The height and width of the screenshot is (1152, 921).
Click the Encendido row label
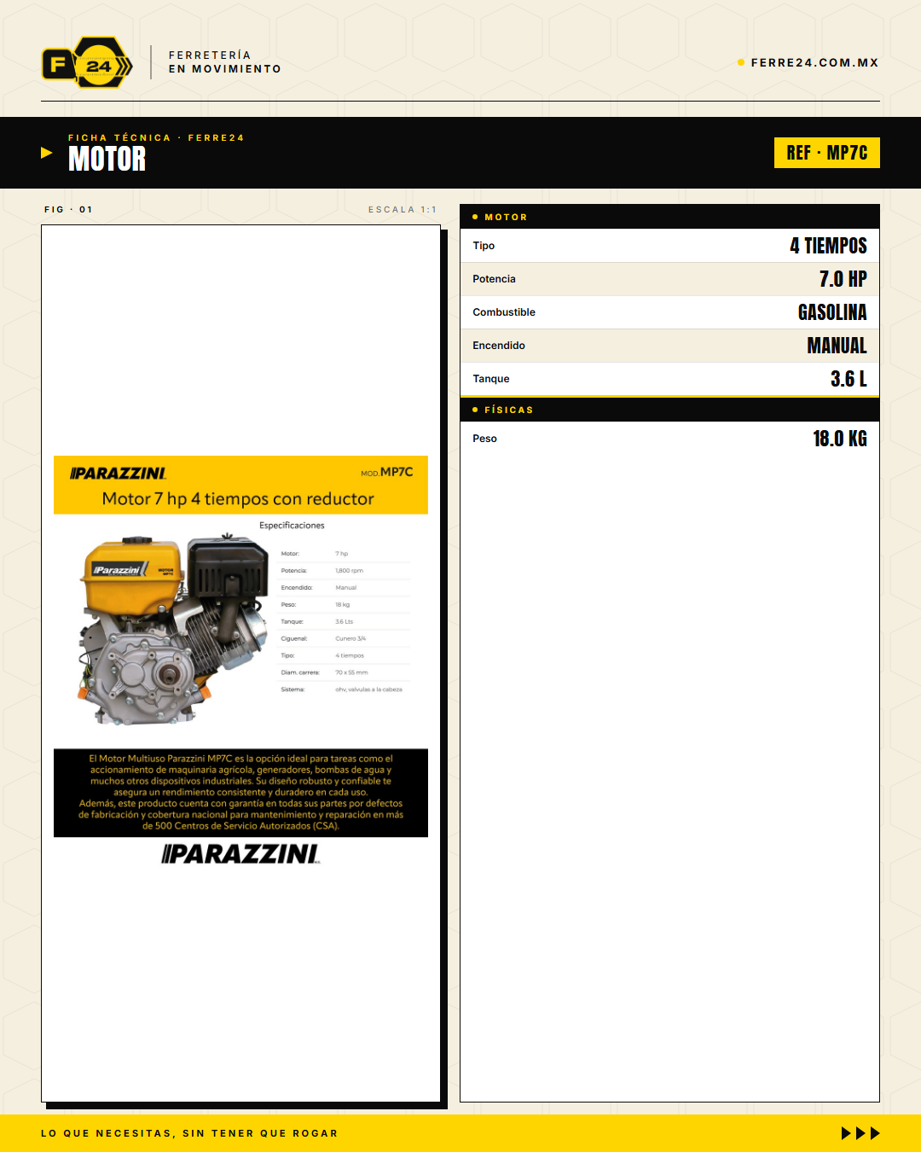[x=499, y=346]
